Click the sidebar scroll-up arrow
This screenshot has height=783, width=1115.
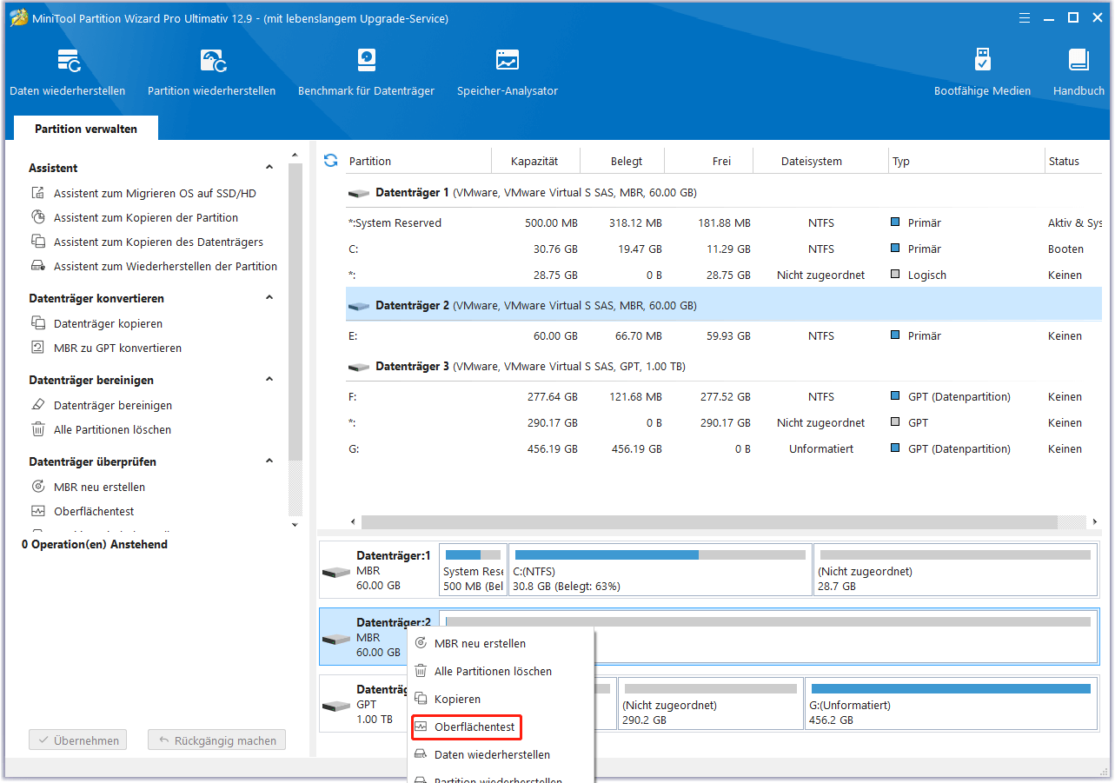pos(295,154)
